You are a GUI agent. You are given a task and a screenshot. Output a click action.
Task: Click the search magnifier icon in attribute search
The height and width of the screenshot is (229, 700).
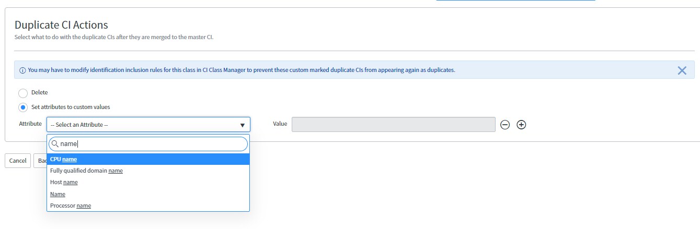54,143
